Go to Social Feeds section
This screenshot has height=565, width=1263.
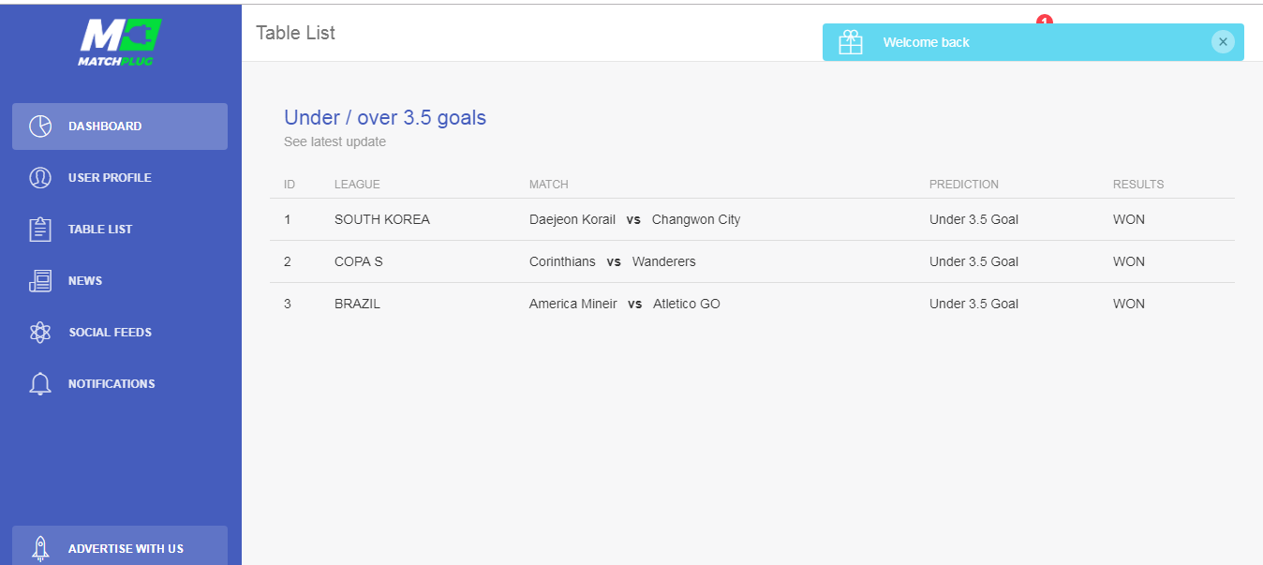pyautogui.click(x=110, y=333)
